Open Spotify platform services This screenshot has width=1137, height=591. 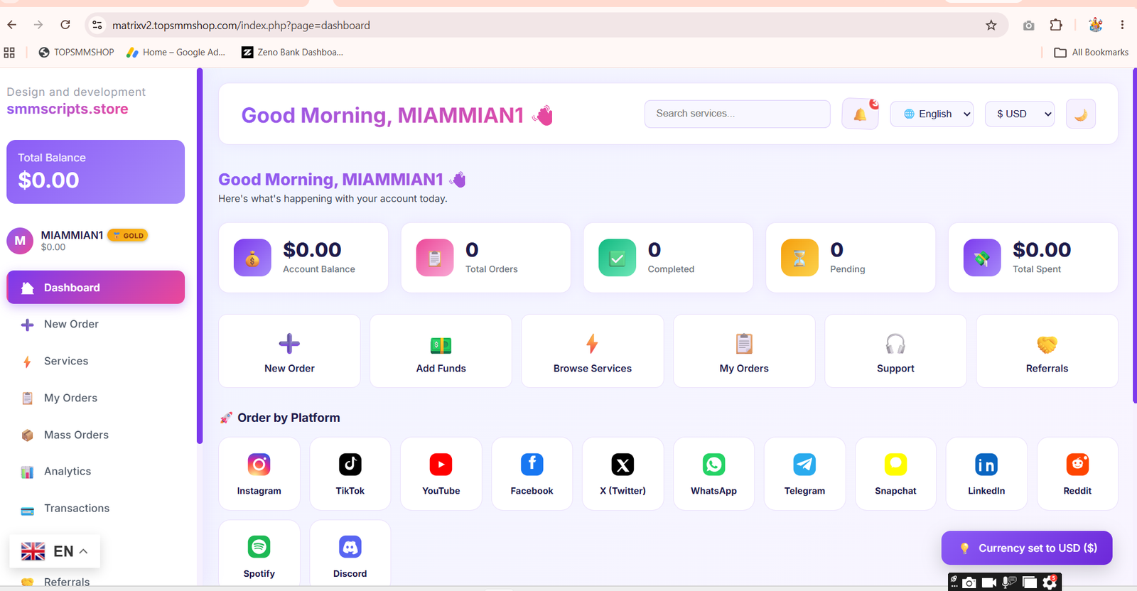[x=259, y=555]
